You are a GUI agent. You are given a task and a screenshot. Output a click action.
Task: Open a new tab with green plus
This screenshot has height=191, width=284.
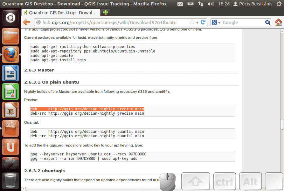point(105,12)
